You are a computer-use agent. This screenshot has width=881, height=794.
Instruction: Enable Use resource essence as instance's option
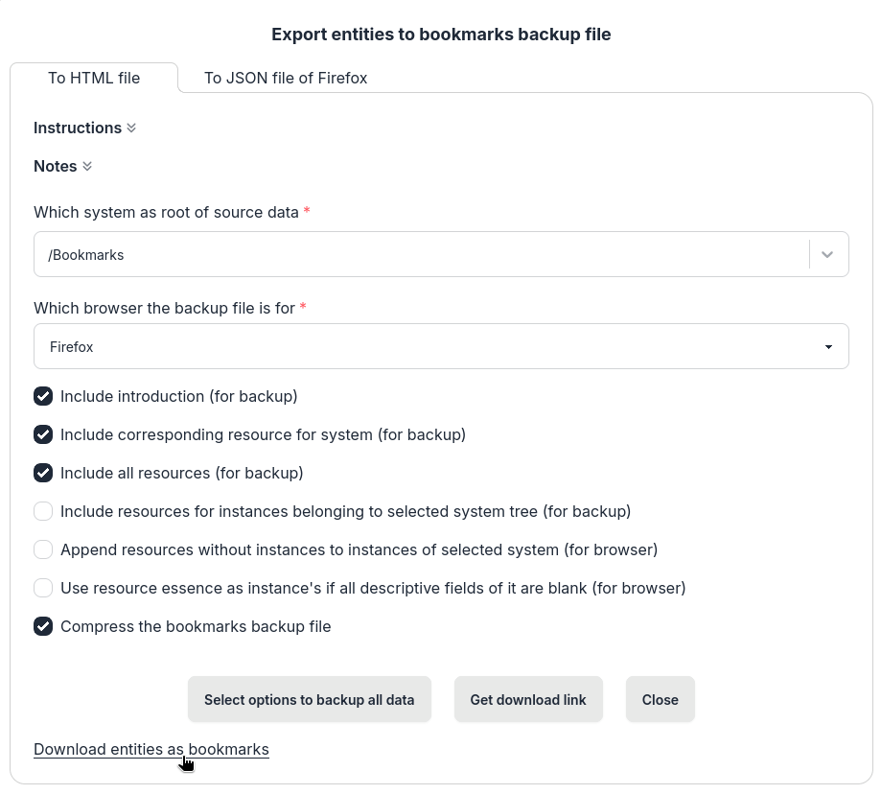tap(43, 588)
